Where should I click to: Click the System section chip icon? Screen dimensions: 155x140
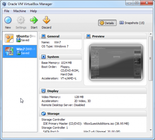pos(44,57)
